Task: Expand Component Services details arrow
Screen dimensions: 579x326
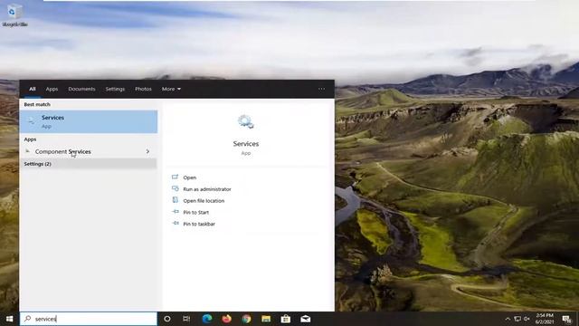Action: [147, 151]
